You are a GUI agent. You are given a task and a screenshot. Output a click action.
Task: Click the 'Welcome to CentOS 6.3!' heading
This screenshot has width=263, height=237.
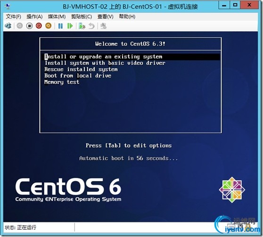tap(131, 44)
